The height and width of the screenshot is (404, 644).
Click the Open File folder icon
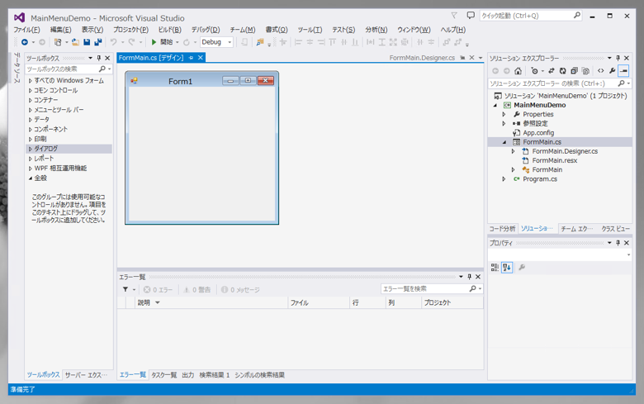click(76, 42)
